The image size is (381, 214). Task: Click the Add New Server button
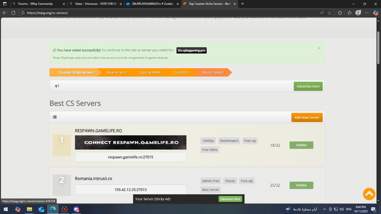point(307,117)
